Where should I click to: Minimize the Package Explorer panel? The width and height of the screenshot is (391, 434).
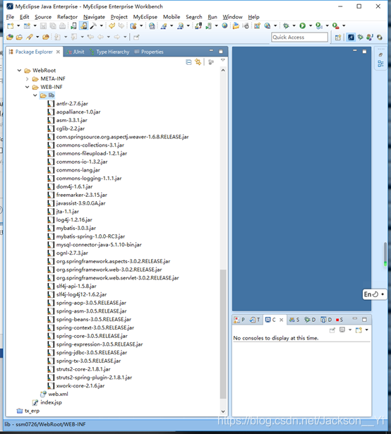211,51
